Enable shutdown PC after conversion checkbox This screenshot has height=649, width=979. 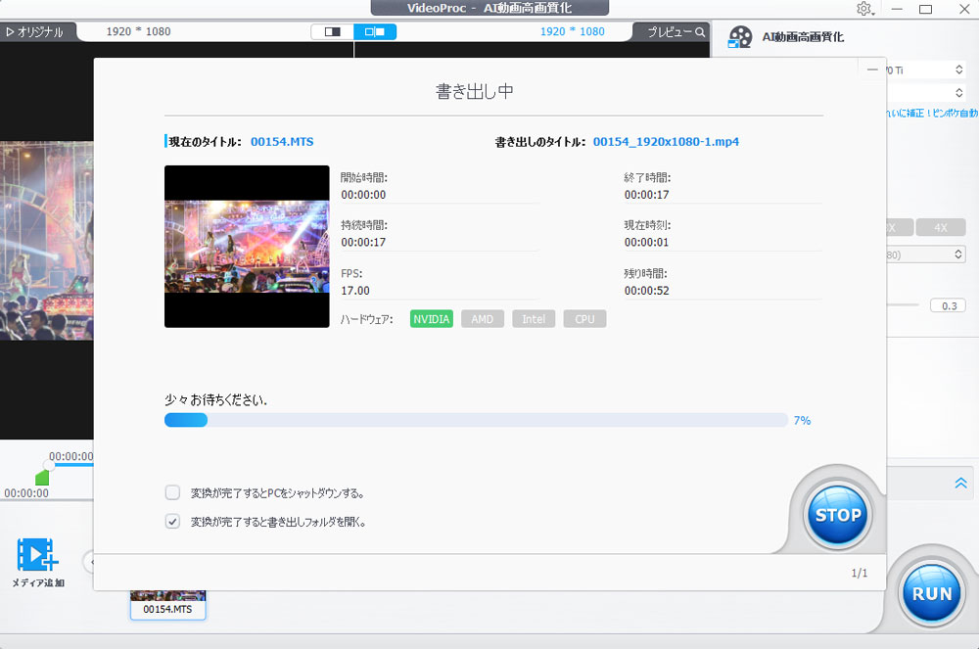(173, 493)
